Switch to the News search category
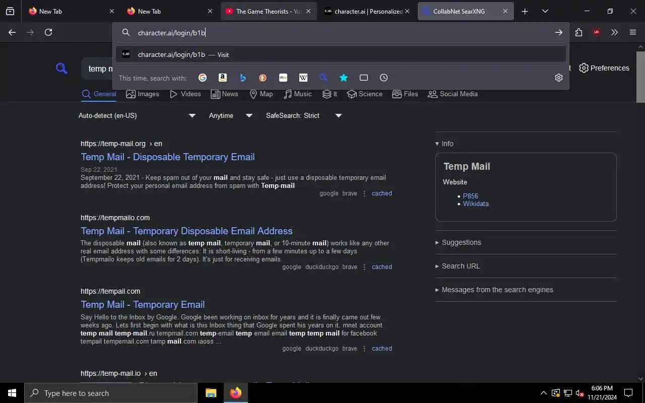Image resolution: width=645 pixels, height=403 pixels. click(x=224, y=94)
